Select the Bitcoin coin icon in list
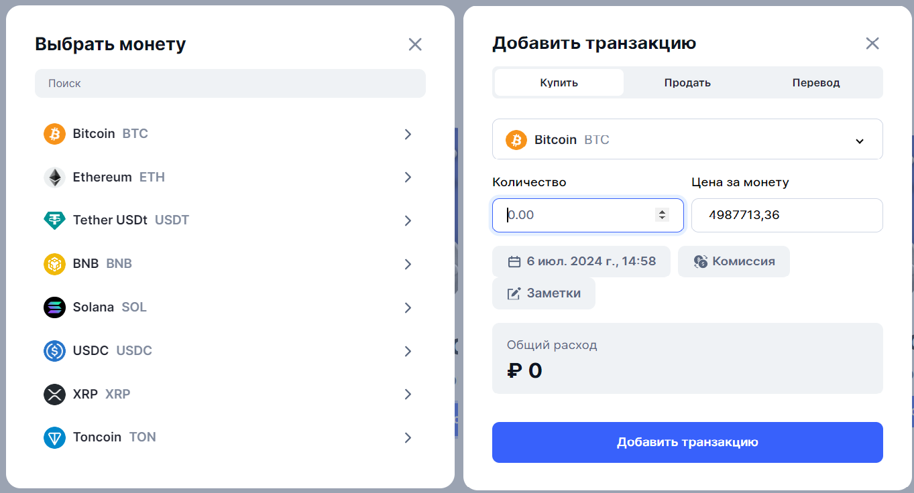The height and width of the screenshot is (493, 914). click(54, 134)
